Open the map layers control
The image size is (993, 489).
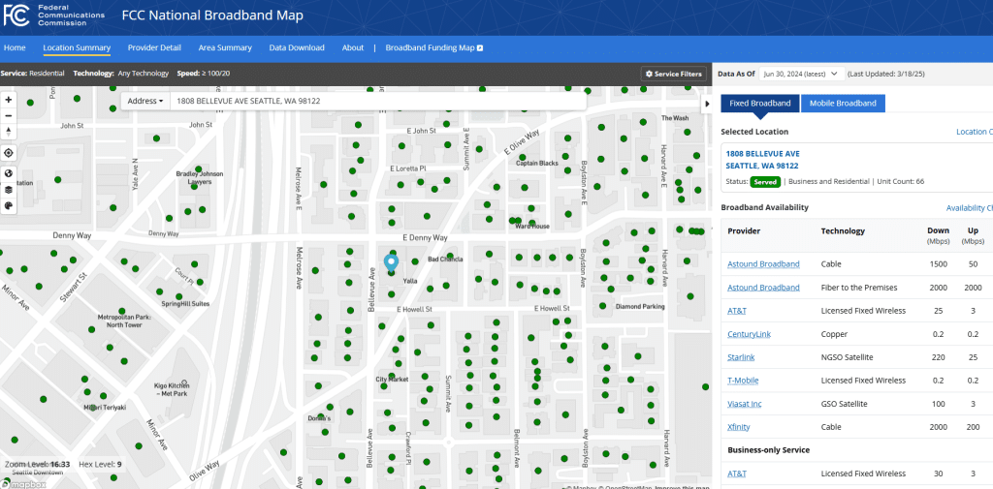click(x=8, y=189)
